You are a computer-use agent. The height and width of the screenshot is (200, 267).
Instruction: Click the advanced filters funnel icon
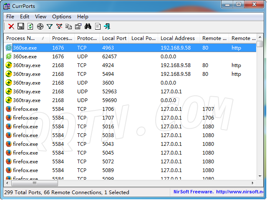click(50, 27)
